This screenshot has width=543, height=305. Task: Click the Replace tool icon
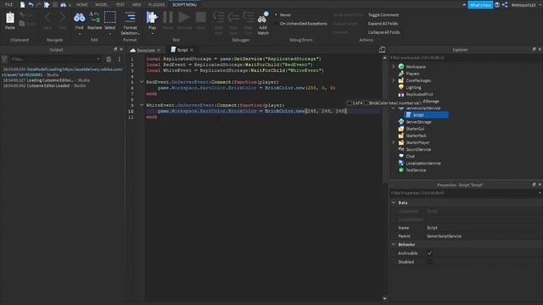point(94,17)
